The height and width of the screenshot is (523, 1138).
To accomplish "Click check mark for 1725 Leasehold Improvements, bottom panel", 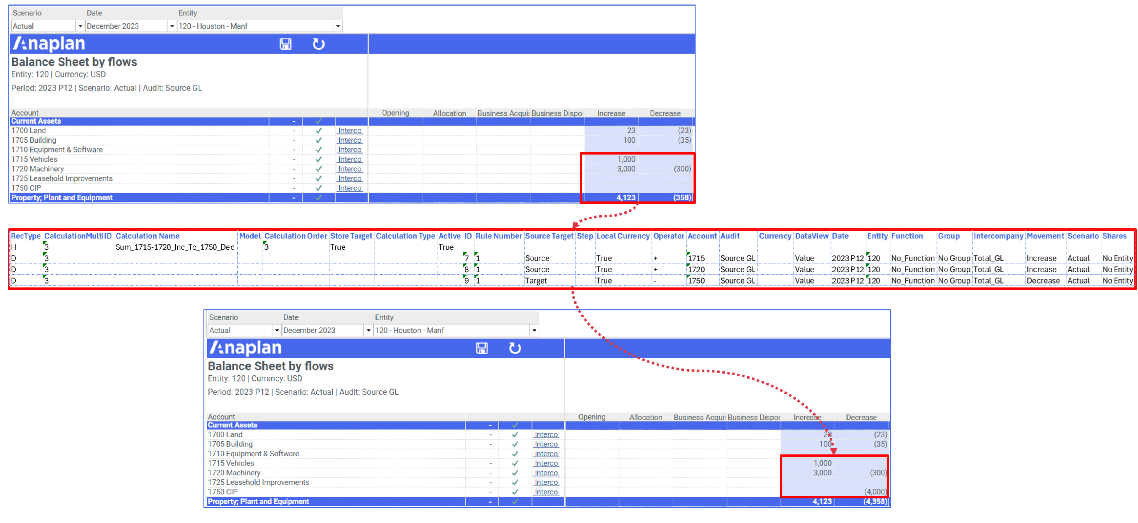I will point(515,482).
